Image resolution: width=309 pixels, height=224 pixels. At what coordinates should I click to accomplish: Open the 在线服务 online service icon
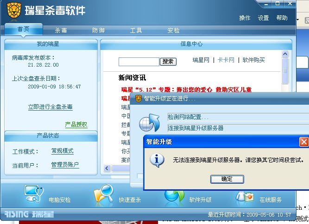pyautogui.click(x=245, y=196)
